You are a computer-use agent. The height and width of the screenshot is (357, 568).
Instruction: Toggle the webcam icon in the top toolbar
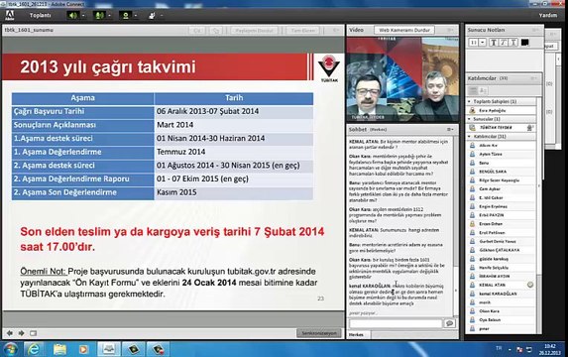click(x=125, y=15)
